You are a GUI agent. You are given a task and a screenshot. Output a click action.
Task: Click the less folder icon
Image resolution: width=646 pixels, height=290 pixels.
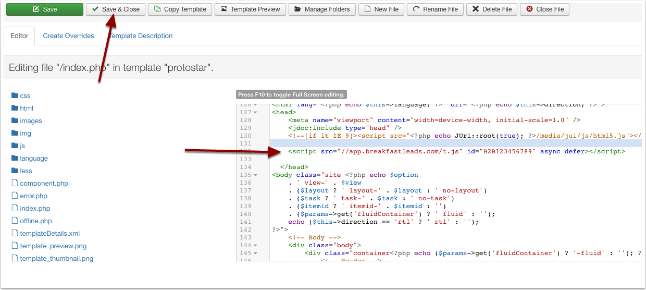pos(15,171)
